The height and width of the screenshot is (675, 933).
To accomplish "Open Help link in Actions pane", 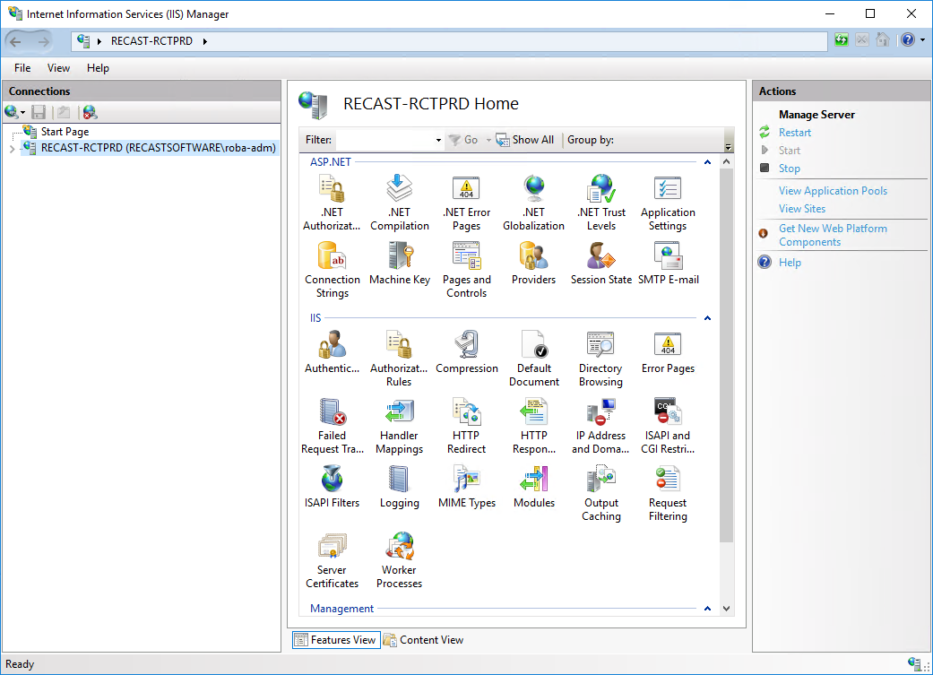I will click(790, 263).
